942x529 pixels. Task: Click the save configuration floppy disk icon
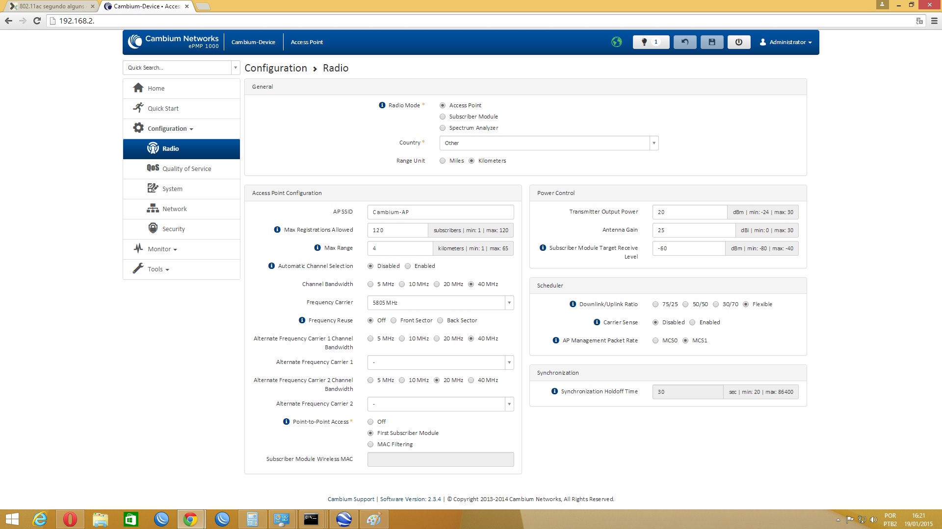tap(711, 42)
